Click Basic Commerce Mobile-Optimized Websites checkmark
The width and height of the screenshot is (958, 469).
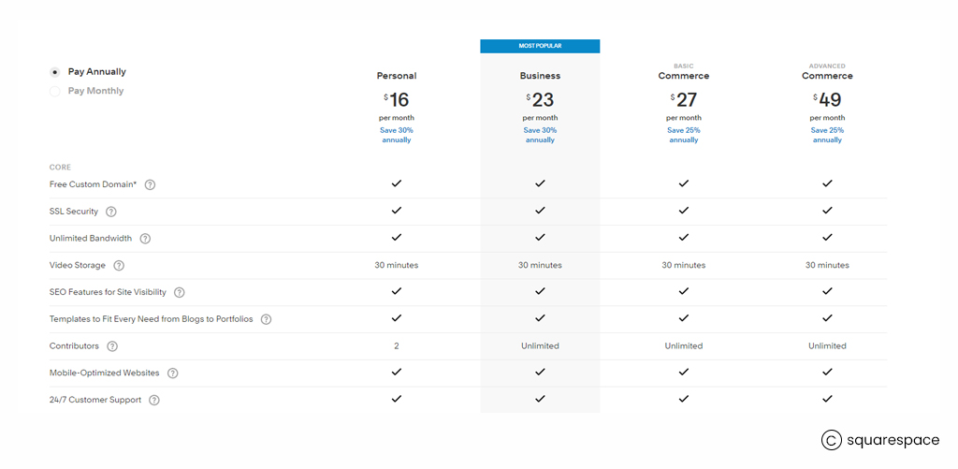coord(684,371)
